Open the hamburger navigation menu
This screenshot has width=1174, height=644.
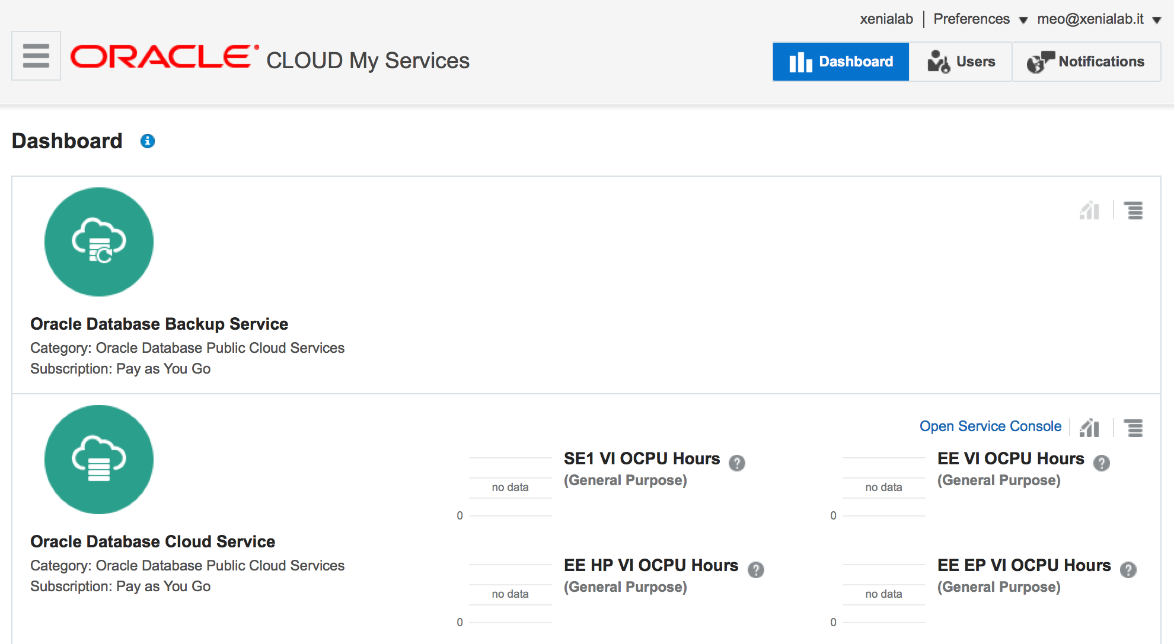(x=36, y=56)
